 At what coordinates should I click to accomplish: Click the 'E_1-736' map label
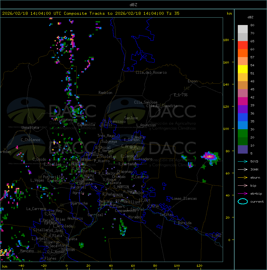coord(181,95)
